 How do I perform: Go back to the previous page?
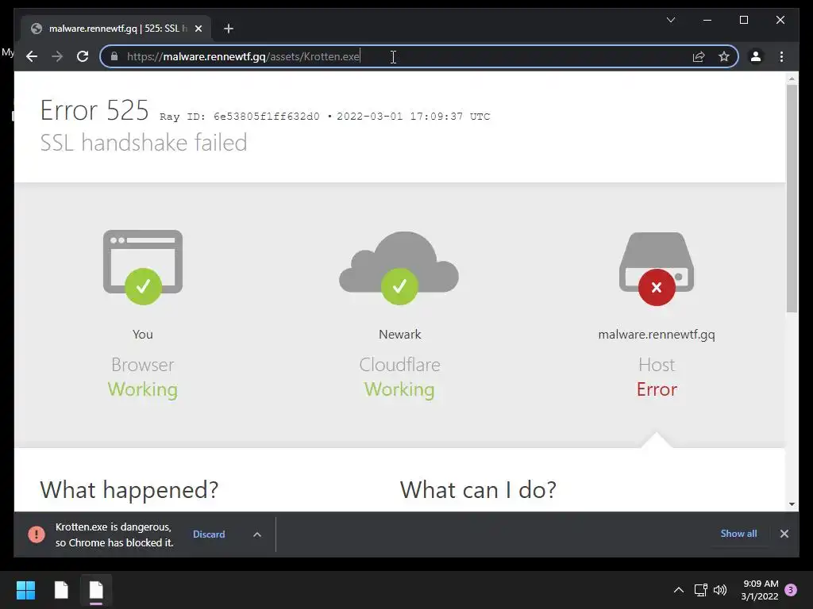32,56
